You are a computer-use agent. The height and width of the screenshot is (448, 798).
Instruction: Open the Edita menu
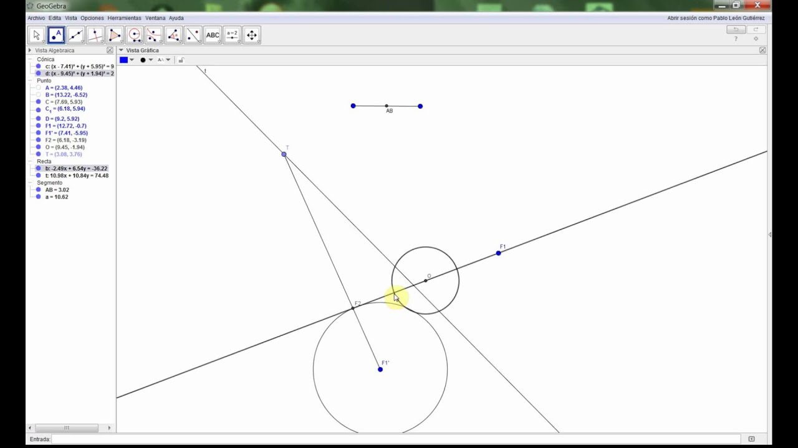point(55,18)
